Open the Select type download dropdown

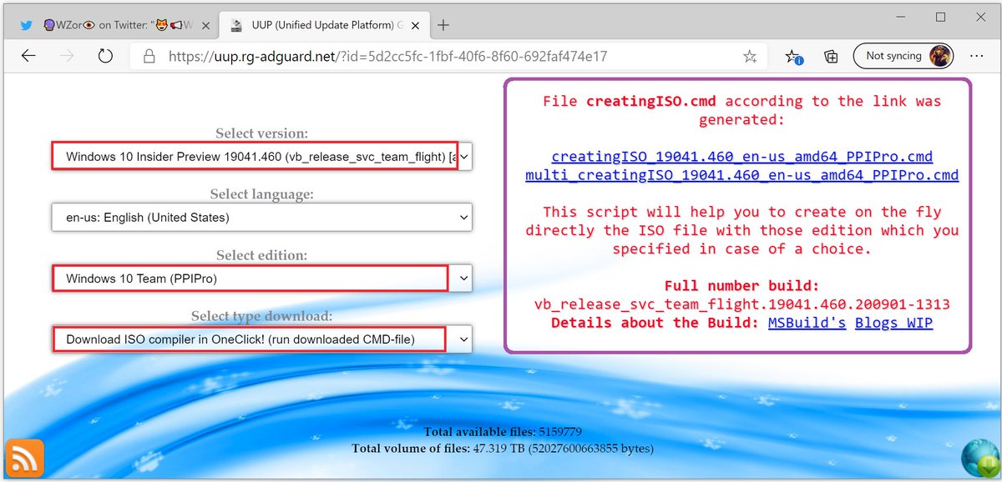[261, 339]
